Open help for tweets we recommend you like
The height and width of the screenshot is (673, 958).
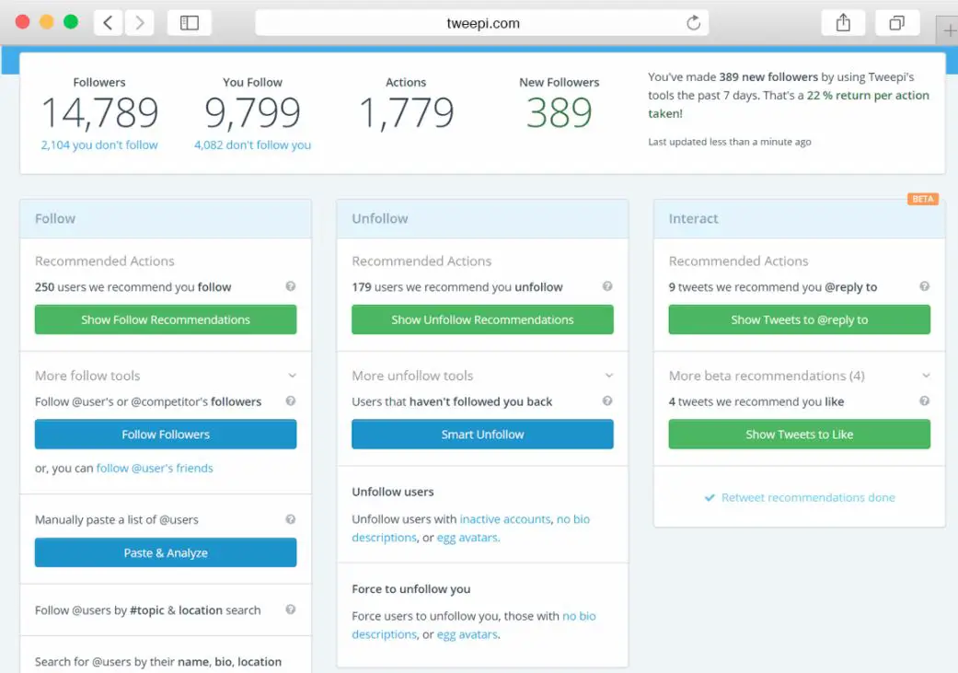pyautogui.click(x=924, y=401)
